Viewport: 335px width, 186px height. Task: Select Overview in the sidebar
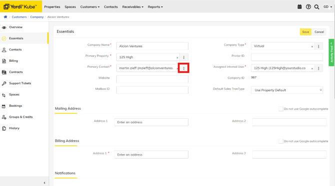24,27
